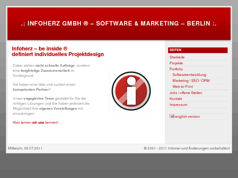Open the Startseite page link
This screenshot has height=178, width=238.
pyautogui.click(x=177, y=57)
